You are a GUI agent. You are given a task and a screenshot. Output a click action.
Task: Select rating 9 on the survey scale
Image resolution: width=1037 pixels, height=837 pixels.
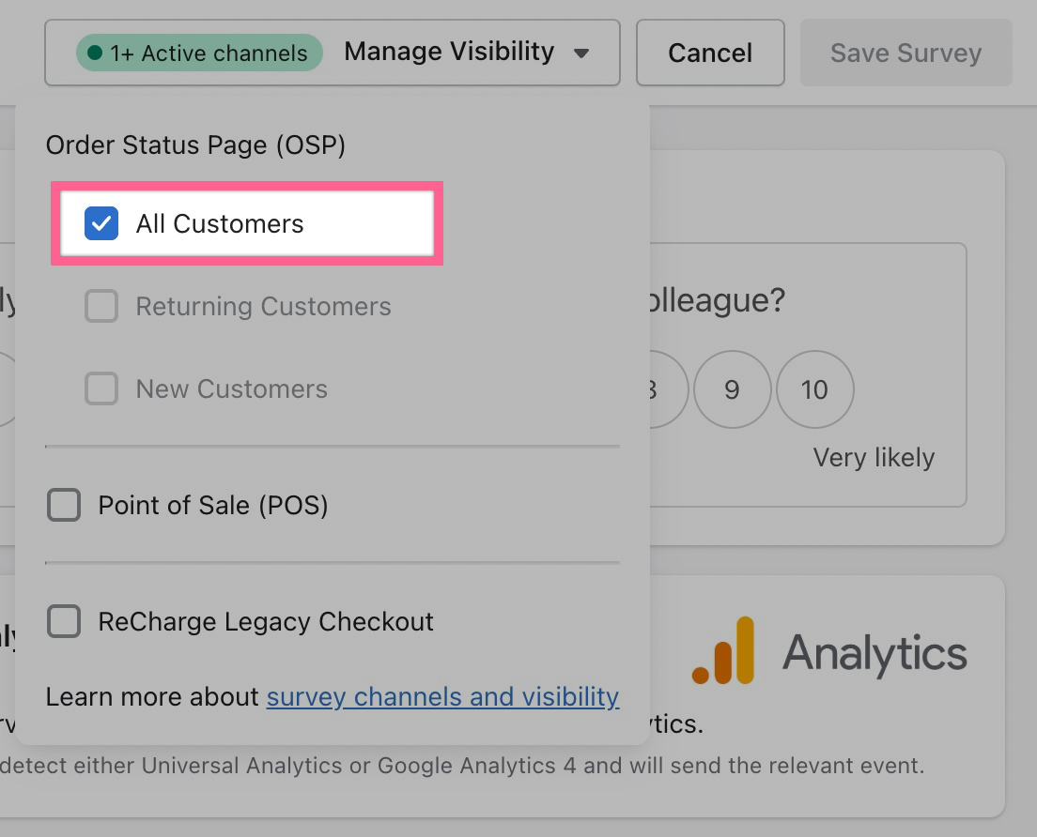(732, 389)
